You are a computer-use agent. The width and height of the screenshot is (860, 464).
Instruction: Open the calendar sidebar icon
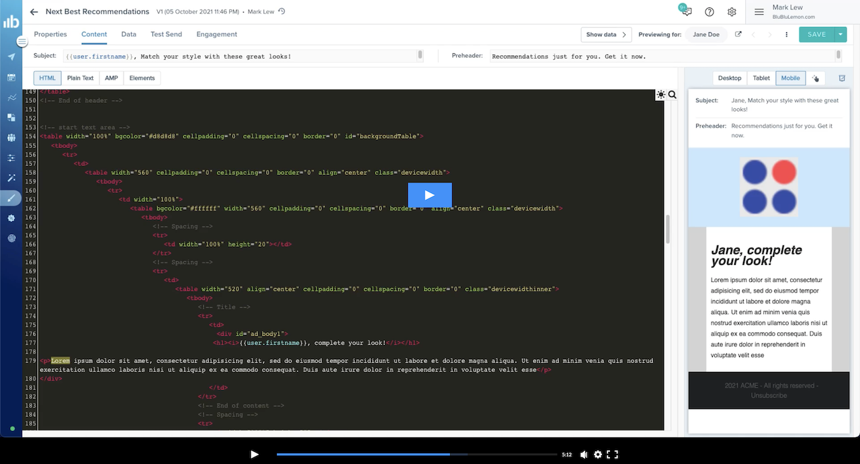(x=11, y=77)
